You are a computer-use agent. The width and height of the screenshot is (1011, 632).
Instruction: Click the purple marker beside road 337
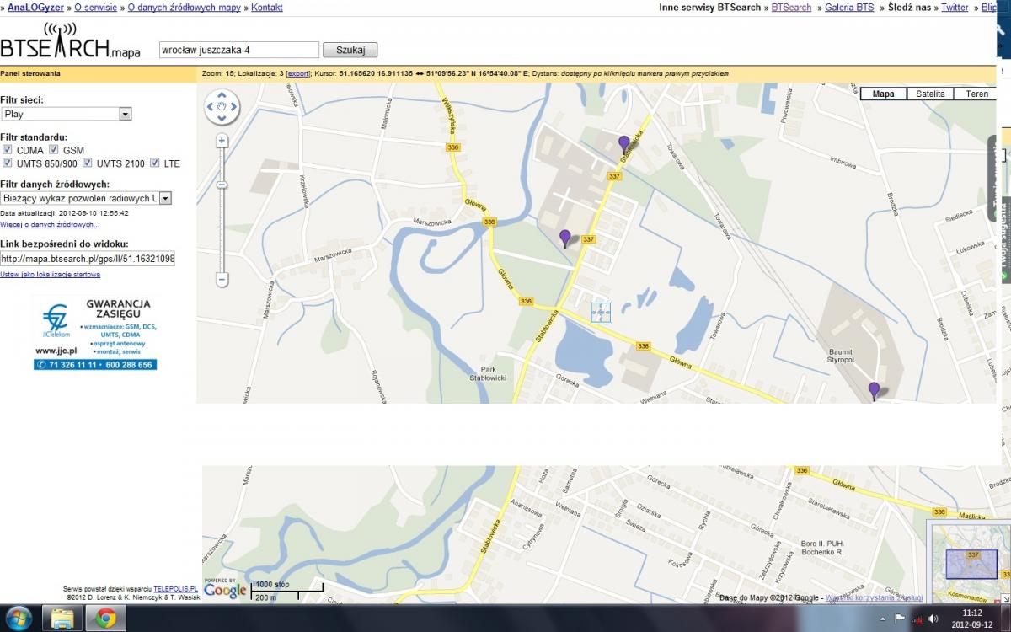[x=565, y=238]
